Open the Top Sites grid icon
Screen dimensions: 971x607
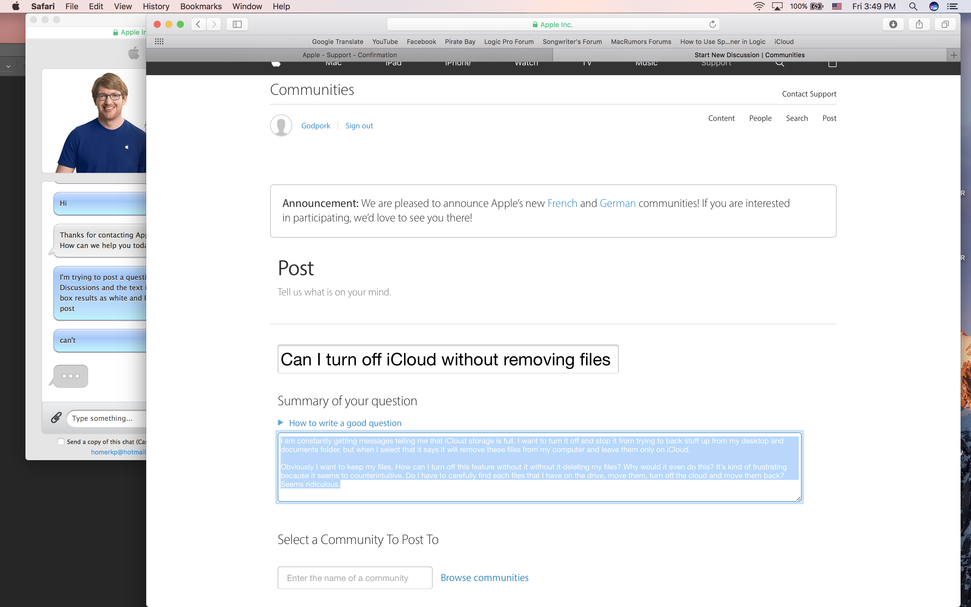[159, 41]
